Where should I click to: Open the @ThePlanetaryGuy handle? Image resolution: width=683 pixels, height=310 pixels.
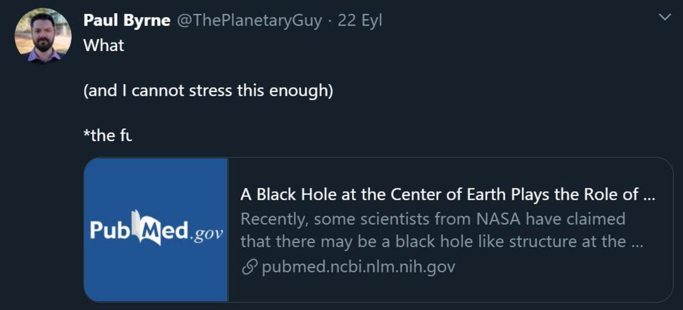[x=250, y=21]
